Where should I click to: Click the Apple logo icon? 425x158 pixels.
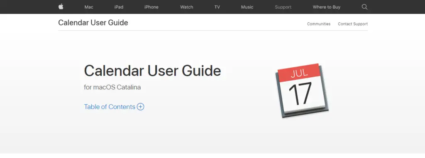coord(61,7)
